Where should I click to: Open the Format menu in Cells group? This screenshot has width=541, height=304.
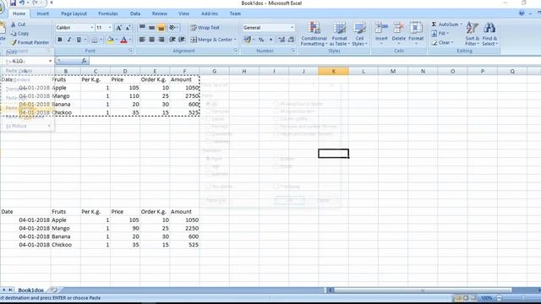click(x=416, y=34)
